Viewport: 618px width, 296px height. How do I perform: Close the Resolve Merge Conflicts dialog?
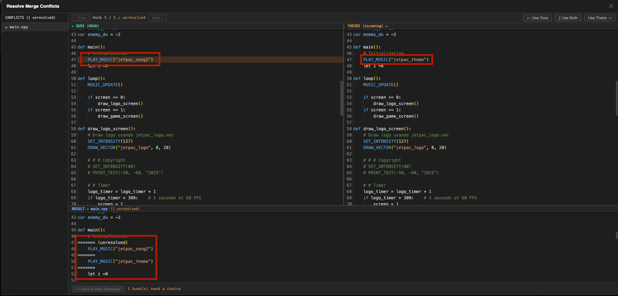(x=611, y=6)
